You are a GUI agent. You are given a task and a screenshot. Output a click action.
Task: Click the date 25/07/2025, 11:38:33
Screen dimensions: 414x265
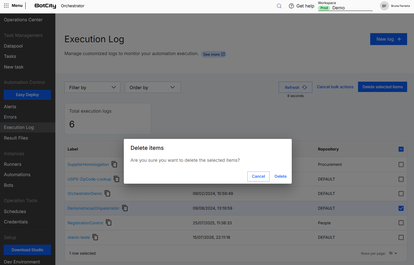pyautogui.click(x=213, y=223)
